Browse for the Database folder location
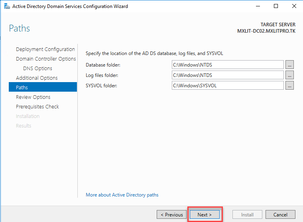The width and height of the screenshot is (303, 222). pyautogui.click(x=289, y=65)
